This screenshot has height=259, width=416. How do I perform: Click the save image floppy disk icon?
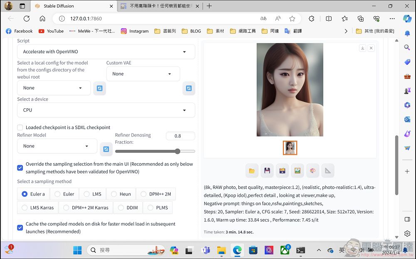click(267, 171)
